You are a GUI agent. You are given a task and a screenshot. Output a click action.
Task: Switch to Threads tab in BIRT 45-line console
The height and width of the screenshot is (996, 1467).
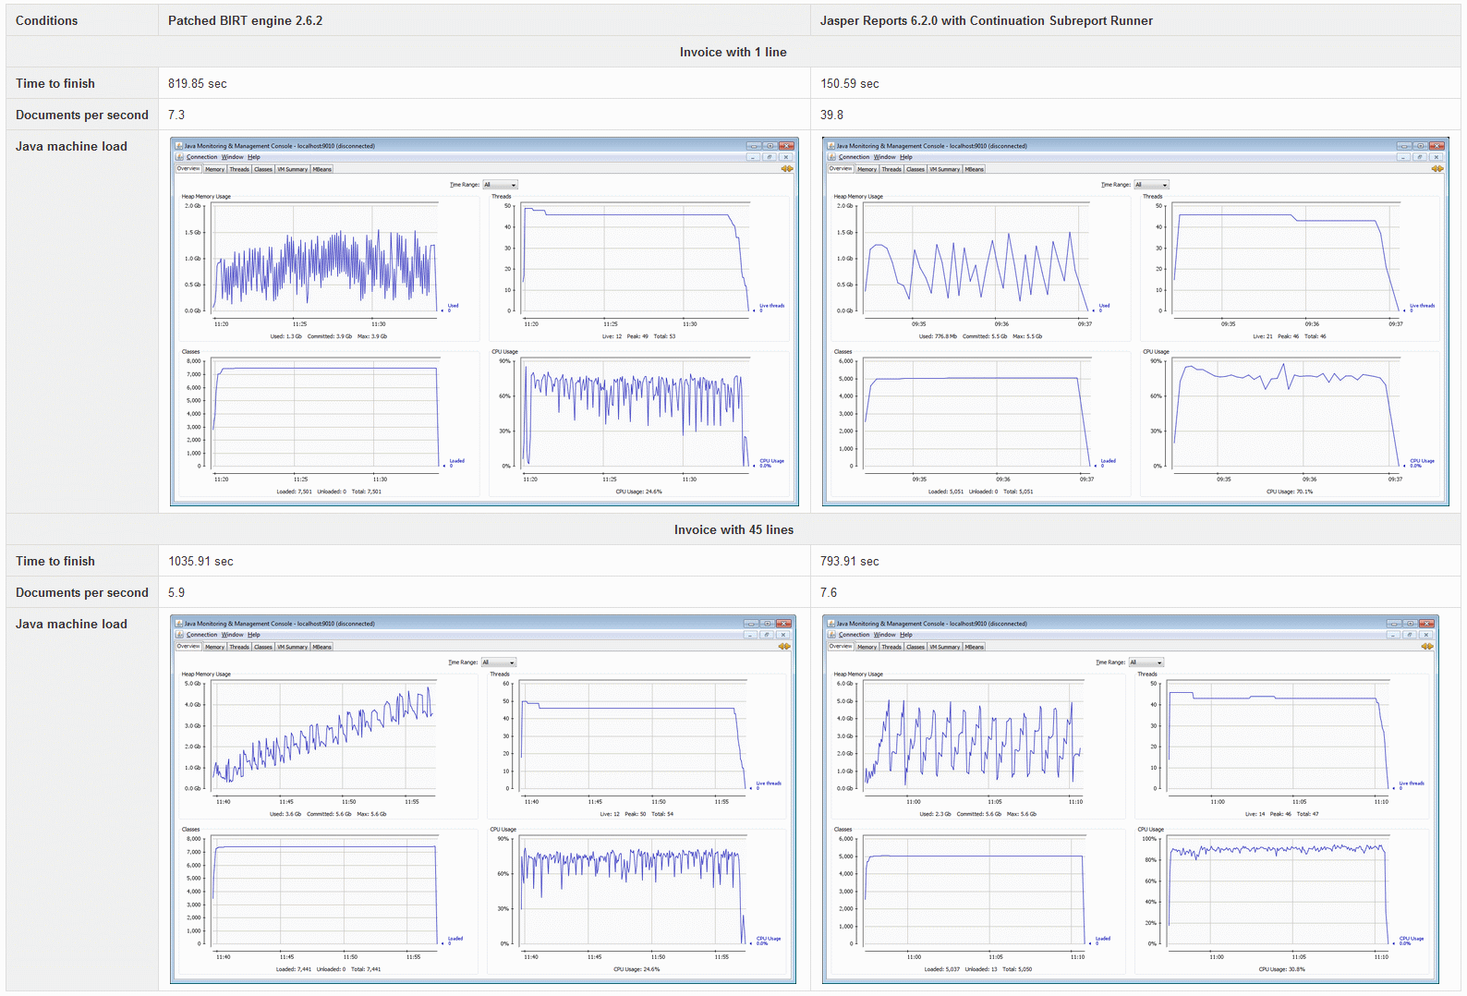239,647
